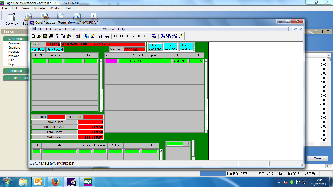Viewport: 333px width, 187px height.
Task: Open Paradox File menu
Action: (40, 29)
